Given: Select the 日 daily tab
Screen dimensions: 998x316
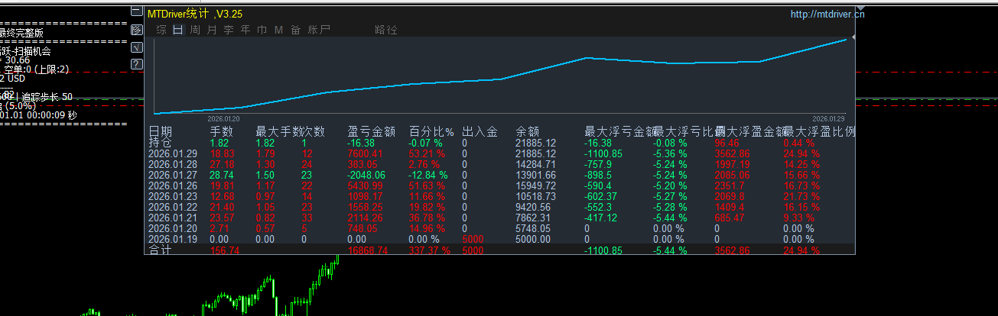Looking at the screenshot, I should coord(177,30).
